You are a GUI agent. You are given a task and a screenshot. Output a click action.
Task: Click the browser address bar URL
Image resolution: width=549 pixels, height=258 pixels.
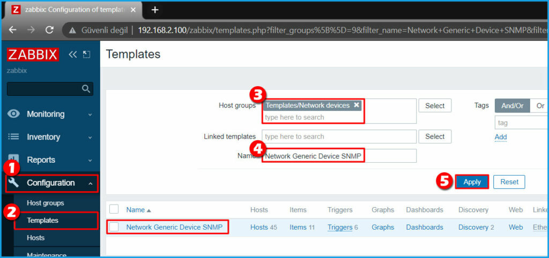click(343, 30)
